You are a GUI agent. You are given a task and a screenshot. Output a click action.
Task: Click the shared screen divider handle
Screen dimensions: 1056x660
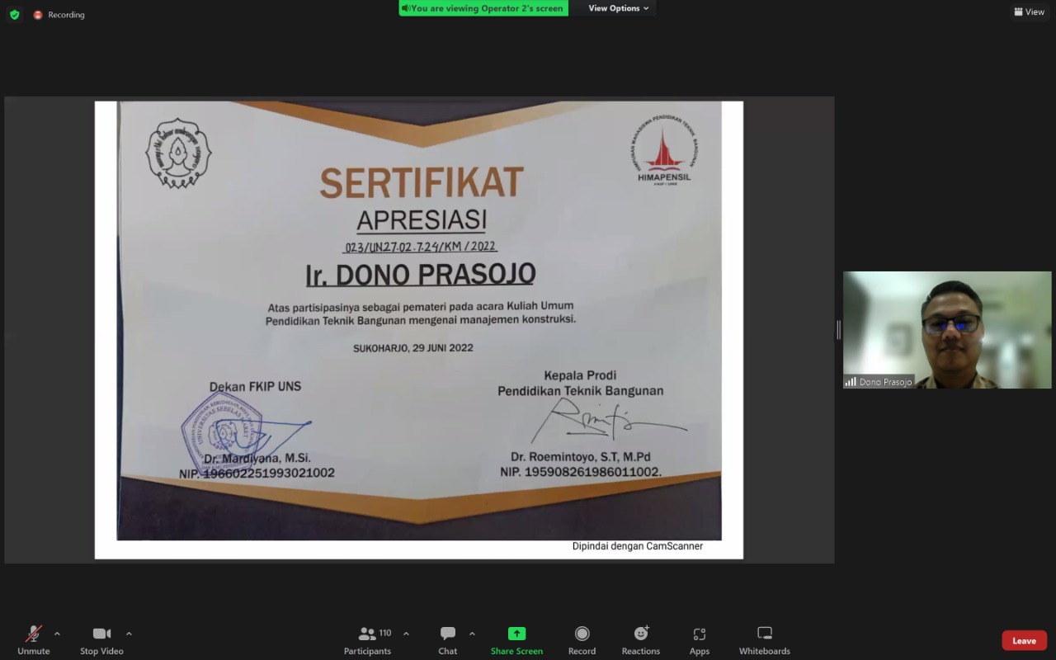click(838, 330)
